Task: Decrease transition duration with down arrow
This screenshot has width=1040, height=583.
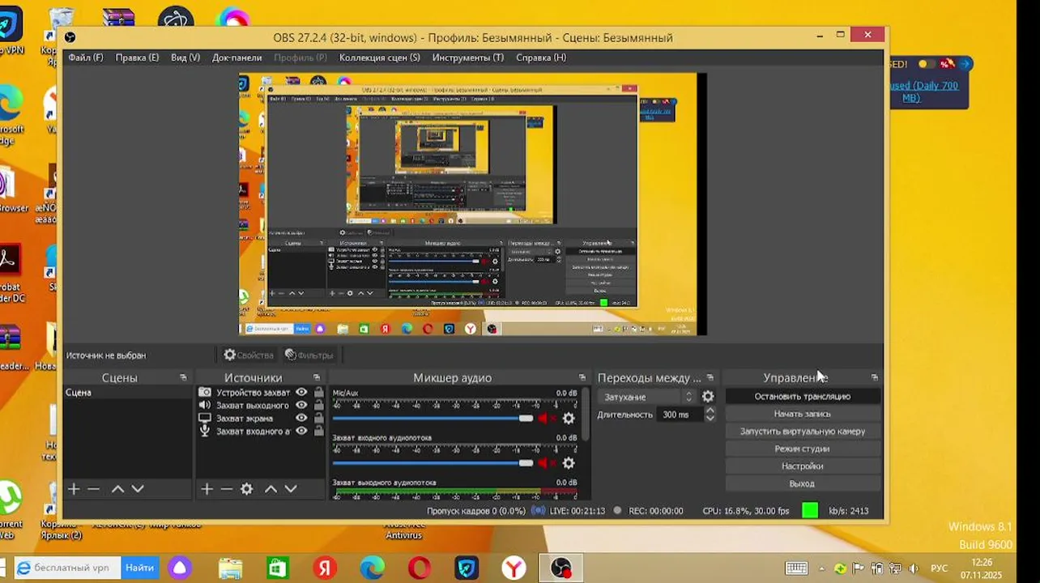Action: (710, 419)
